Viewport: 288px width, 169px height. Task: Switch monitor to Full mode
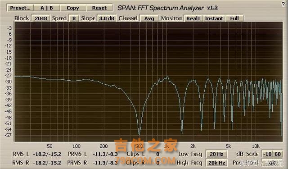[234, 18]
